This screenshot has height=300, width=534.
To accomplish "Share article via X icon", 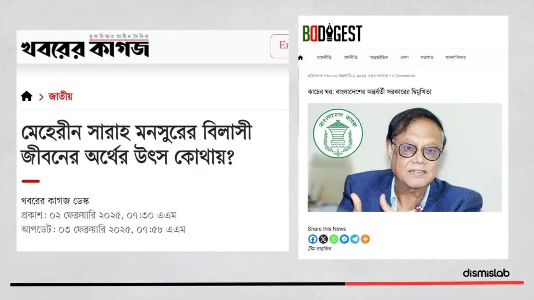I will click(x=323, y=239).
